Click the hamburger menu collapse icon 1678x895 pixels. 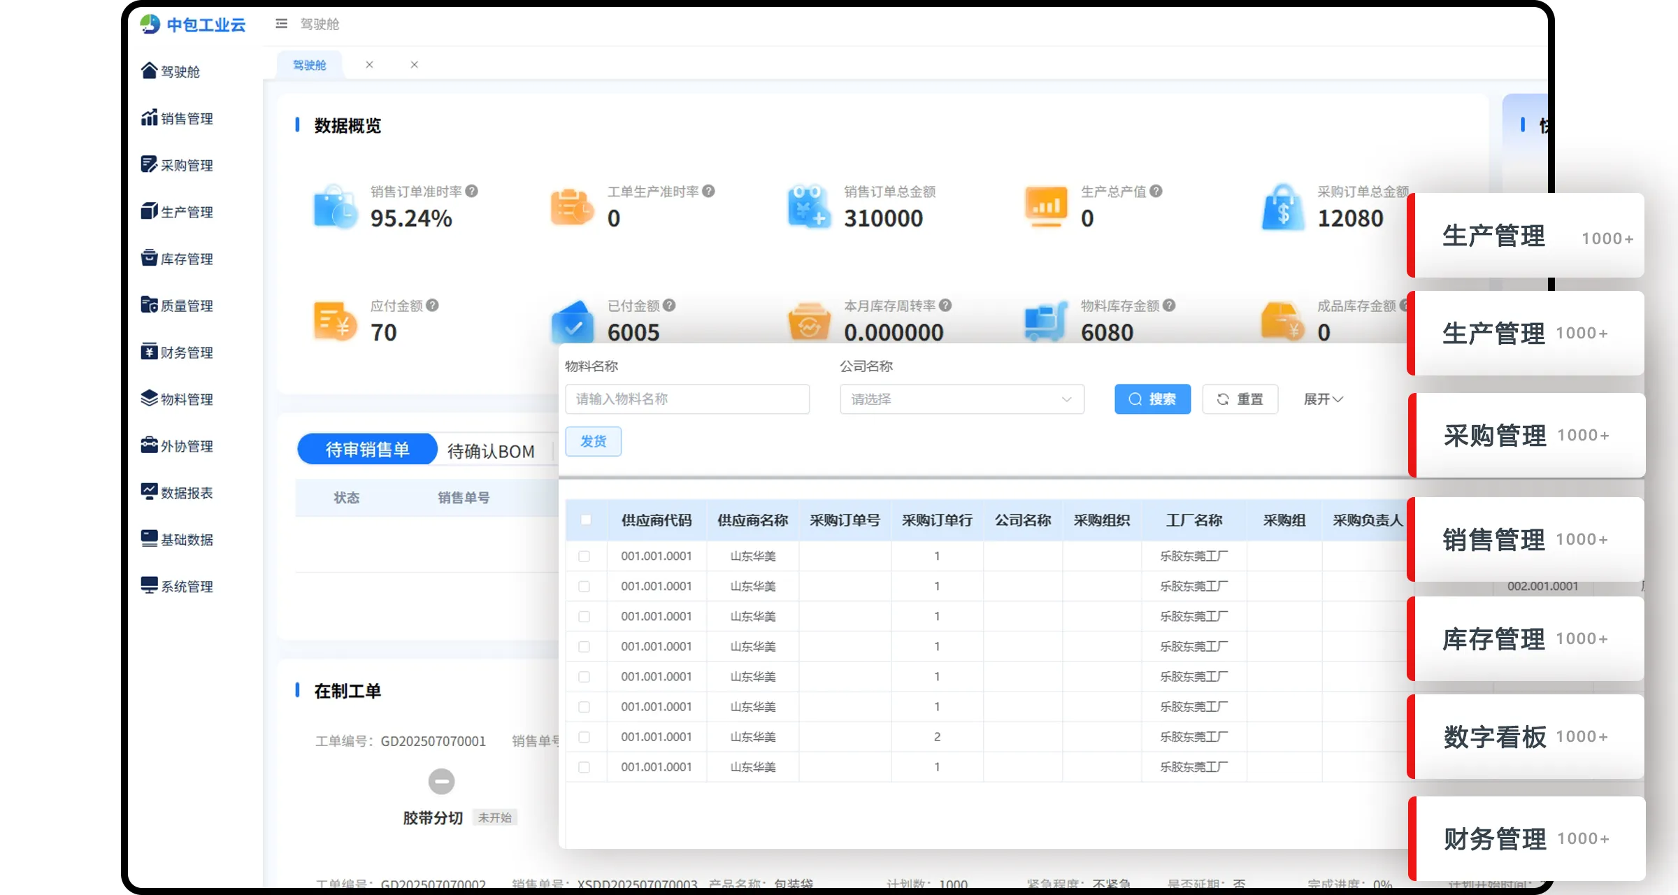(281, 24)
